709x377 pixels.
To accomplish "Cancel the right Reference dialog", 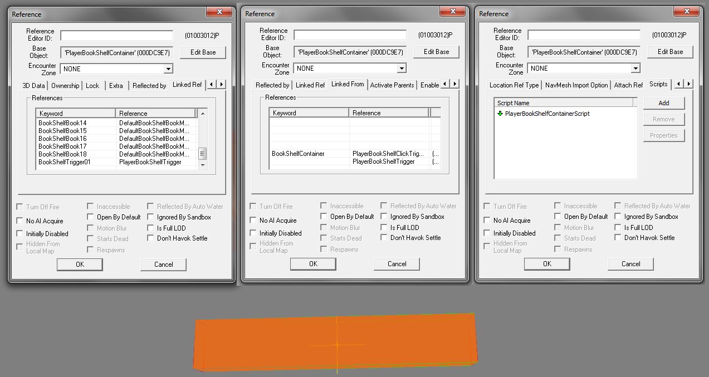I will coord(630,264).
